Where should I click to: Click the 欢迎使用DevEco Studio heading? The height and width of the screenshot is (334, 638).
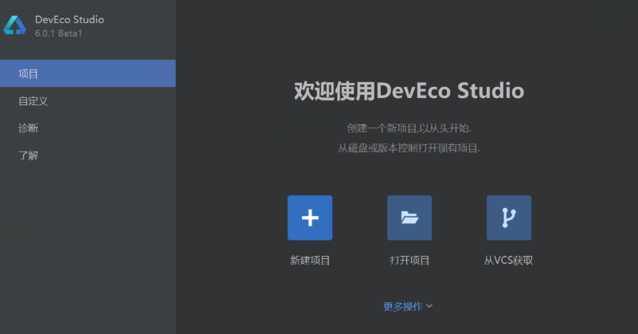409,90
